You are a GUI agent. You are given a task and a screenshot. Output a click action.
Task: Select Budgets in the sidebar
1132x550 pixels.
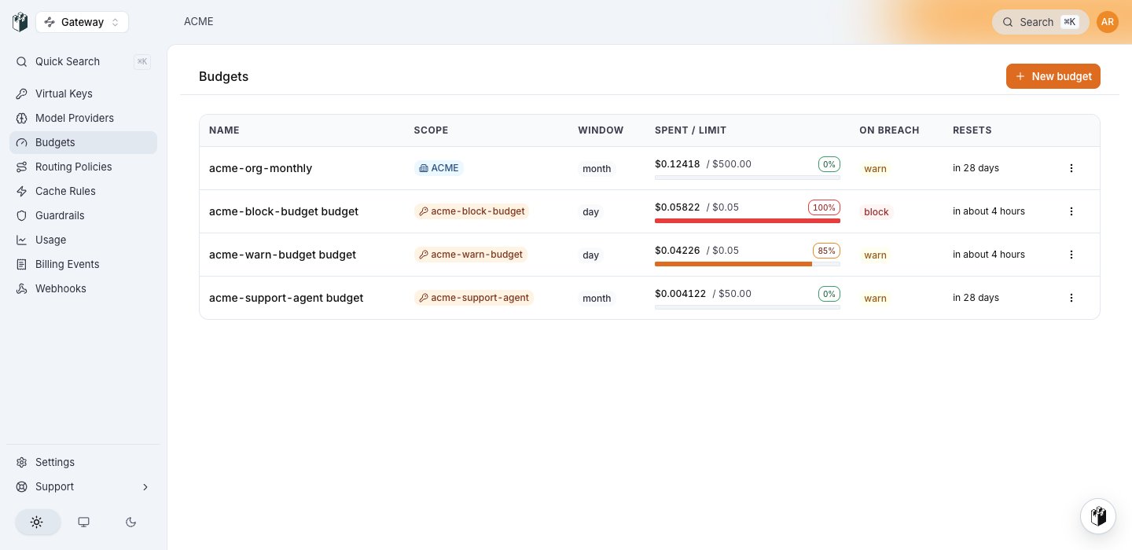pos(83,142)
